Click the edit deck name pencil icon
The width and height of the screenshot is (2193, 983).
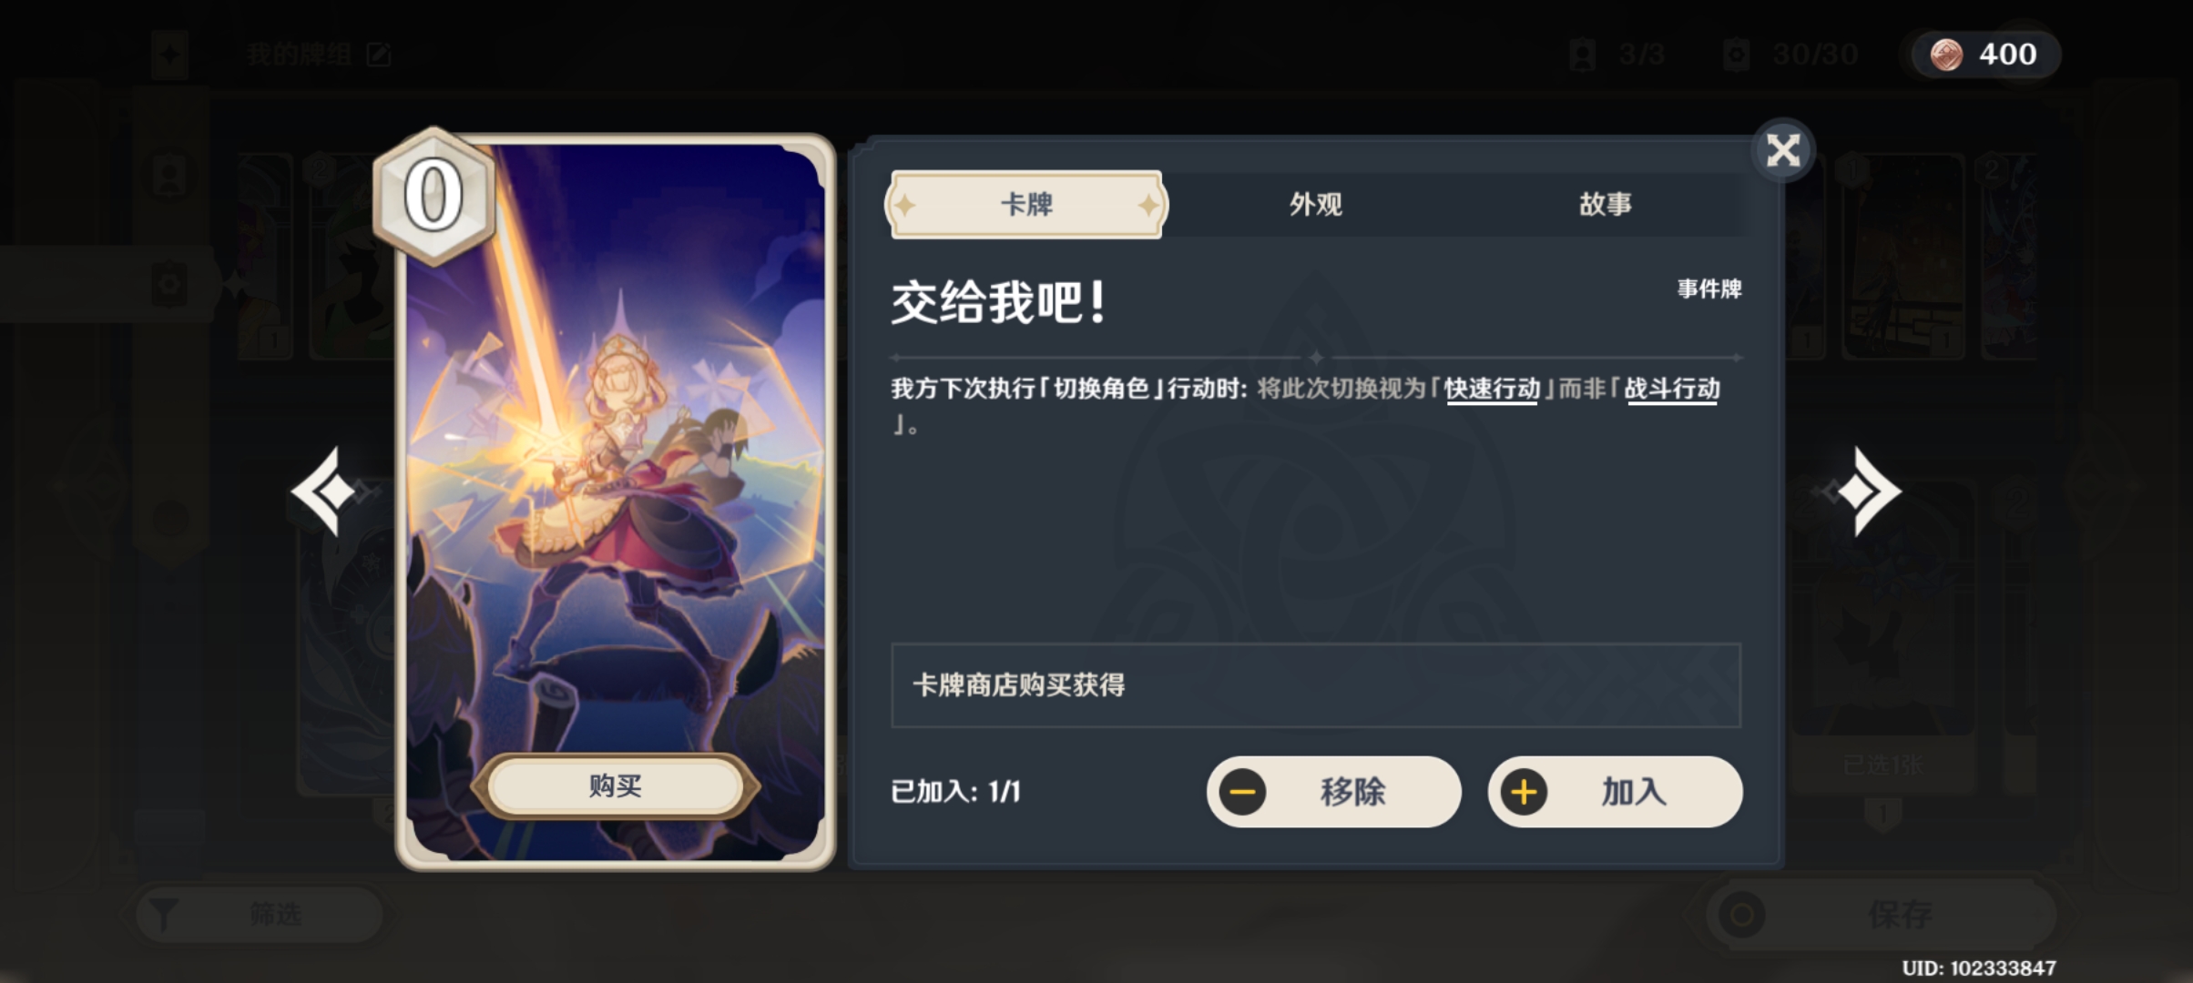[379, 56]
